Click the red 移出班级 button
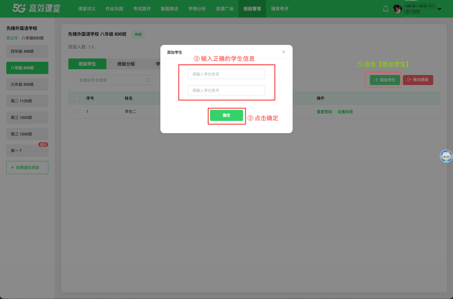The height and width of the screenshot is (299, 453). 418,80
